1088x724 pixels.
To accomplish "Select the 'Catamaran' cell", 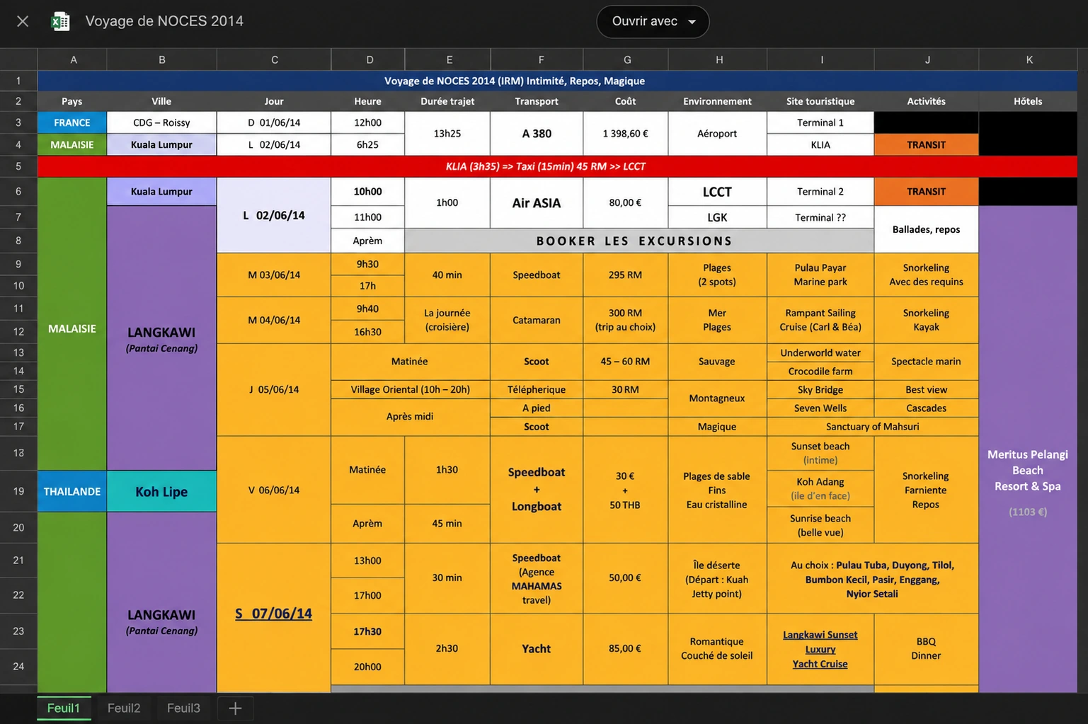I will click(537, 320).
